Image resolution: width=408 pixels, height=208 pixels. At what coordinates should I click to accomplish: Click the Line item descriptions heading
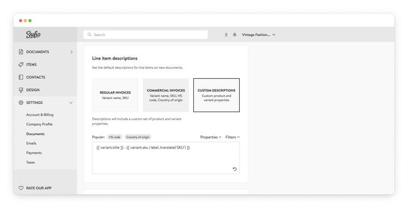tap(114, 58)
